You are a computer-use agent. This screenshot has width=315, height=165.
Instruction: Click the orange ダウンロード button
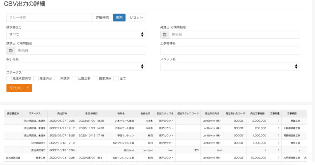pos(19,88)
